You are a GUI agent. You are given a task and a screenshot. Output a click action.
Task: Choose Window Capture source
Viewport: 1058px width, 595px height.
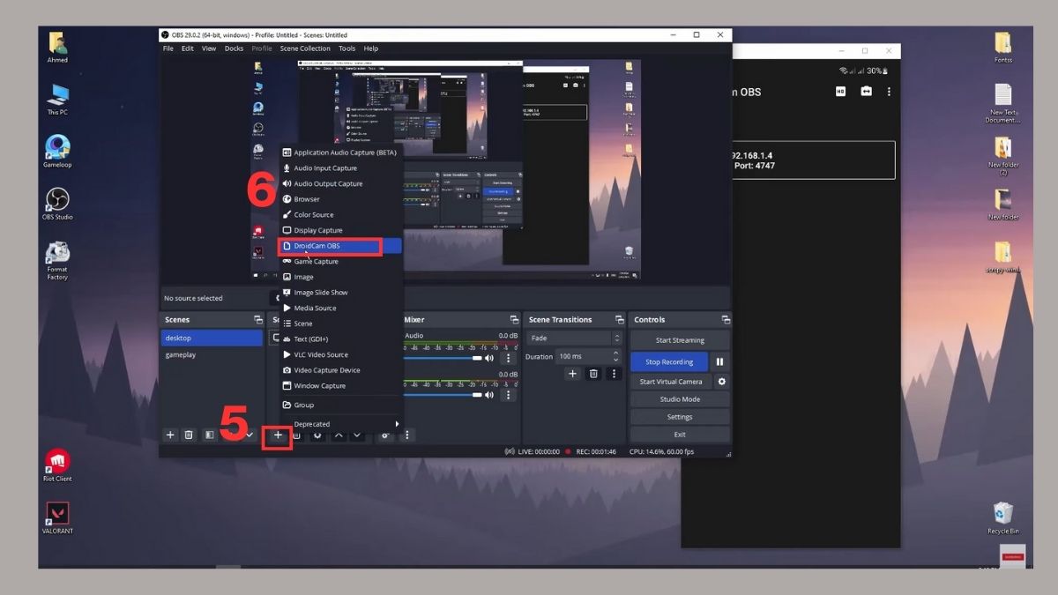(341, 386)
